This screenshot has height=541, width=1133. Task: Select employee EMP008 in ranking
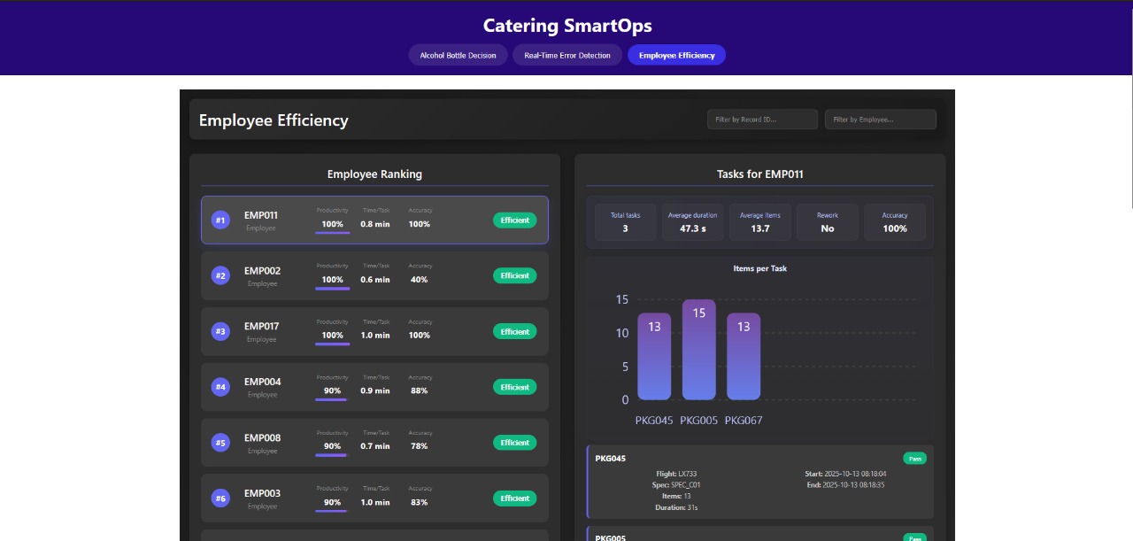tap(374, 443)
